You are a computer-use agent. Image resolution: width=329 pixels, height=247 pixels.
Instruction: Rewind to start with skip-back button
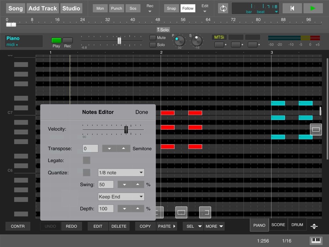(292, 8)
